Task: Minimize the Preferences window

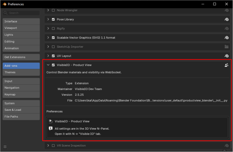Action: (x=203, y=4)
